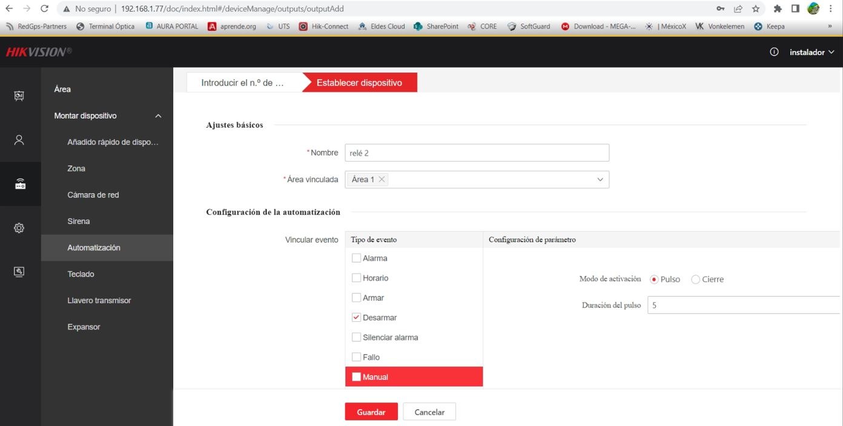Click the info circle icon near instalador

(774, 52)
